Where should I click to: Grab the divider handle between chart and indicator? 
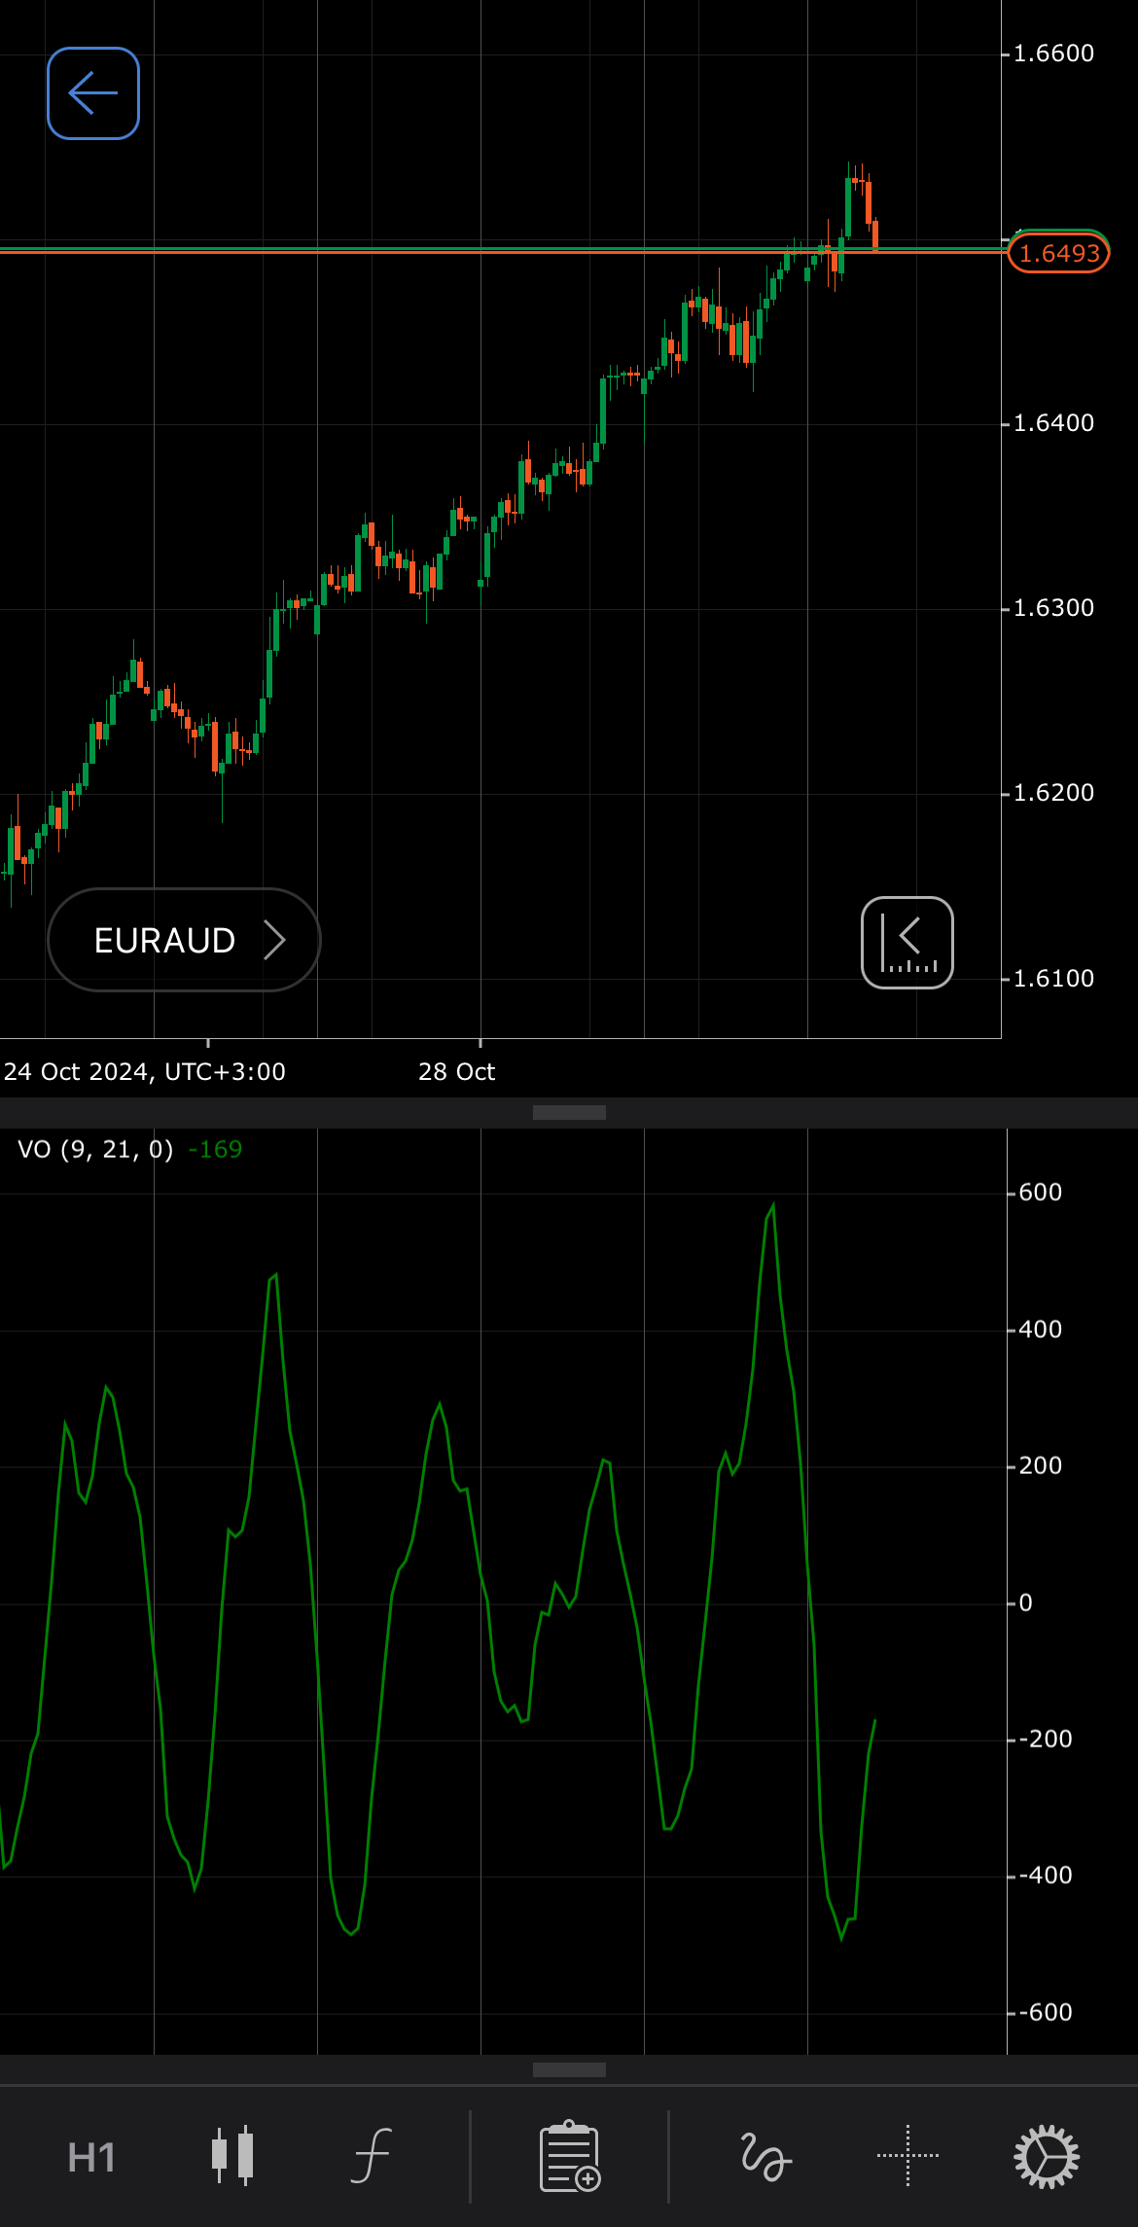click(569, 1112)
